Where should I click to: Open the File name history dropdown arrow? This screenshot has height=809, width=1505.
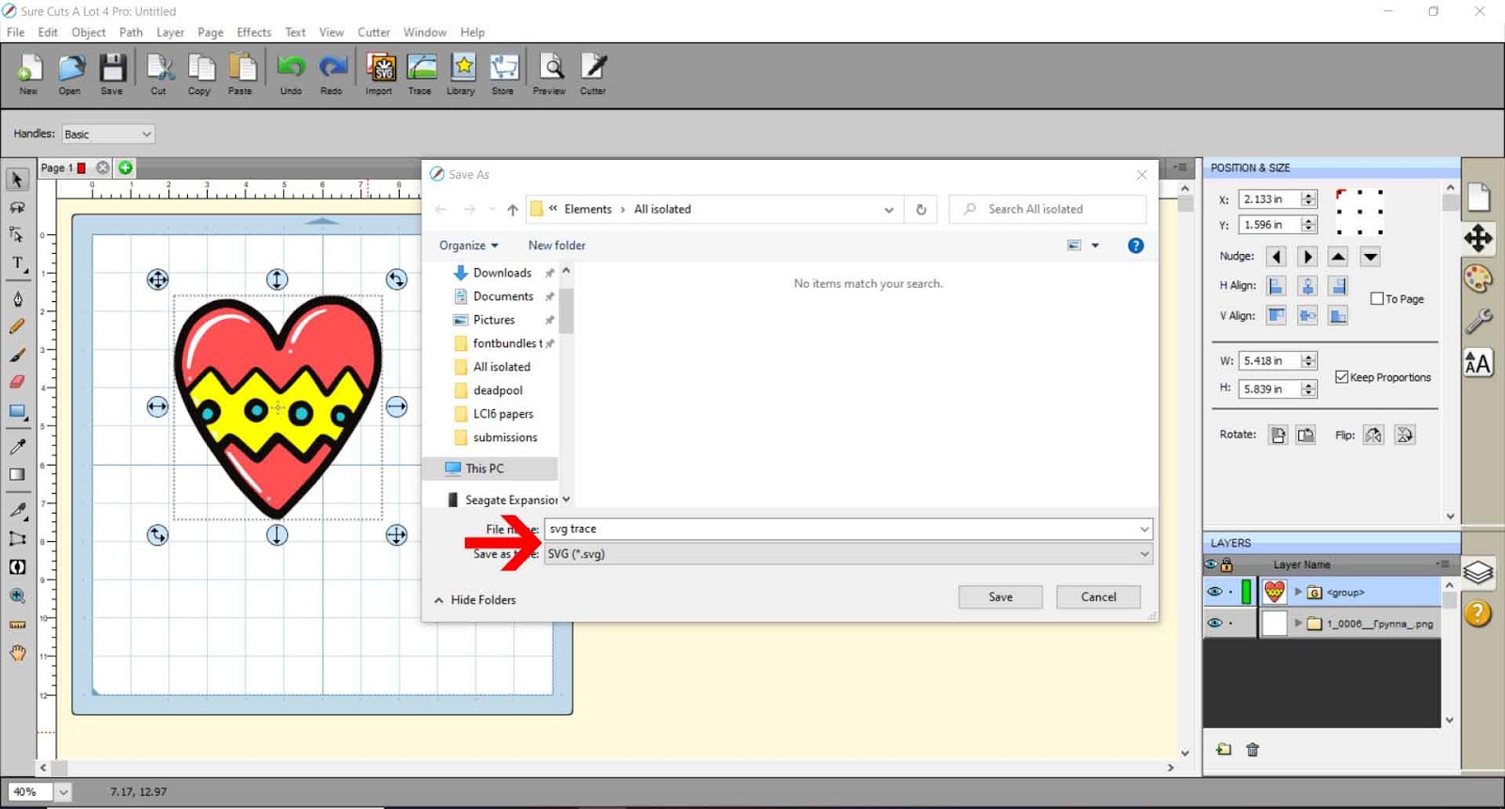pos(1144,530)
